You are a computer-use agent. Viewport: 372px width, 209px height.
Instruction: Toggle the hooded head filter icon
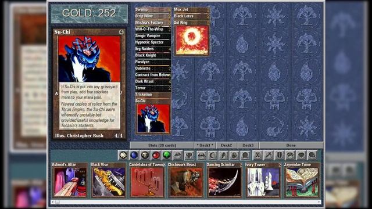(x=245, y=156)
